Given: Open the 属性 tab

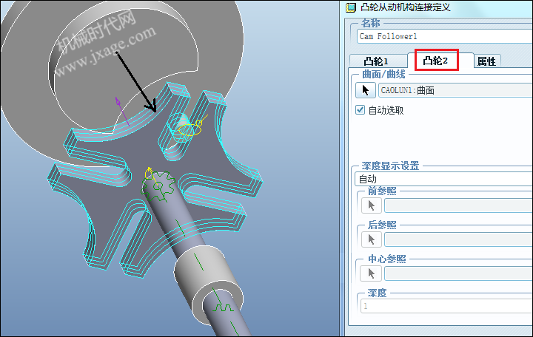Looking at the screenshot, I should point(486,61).
